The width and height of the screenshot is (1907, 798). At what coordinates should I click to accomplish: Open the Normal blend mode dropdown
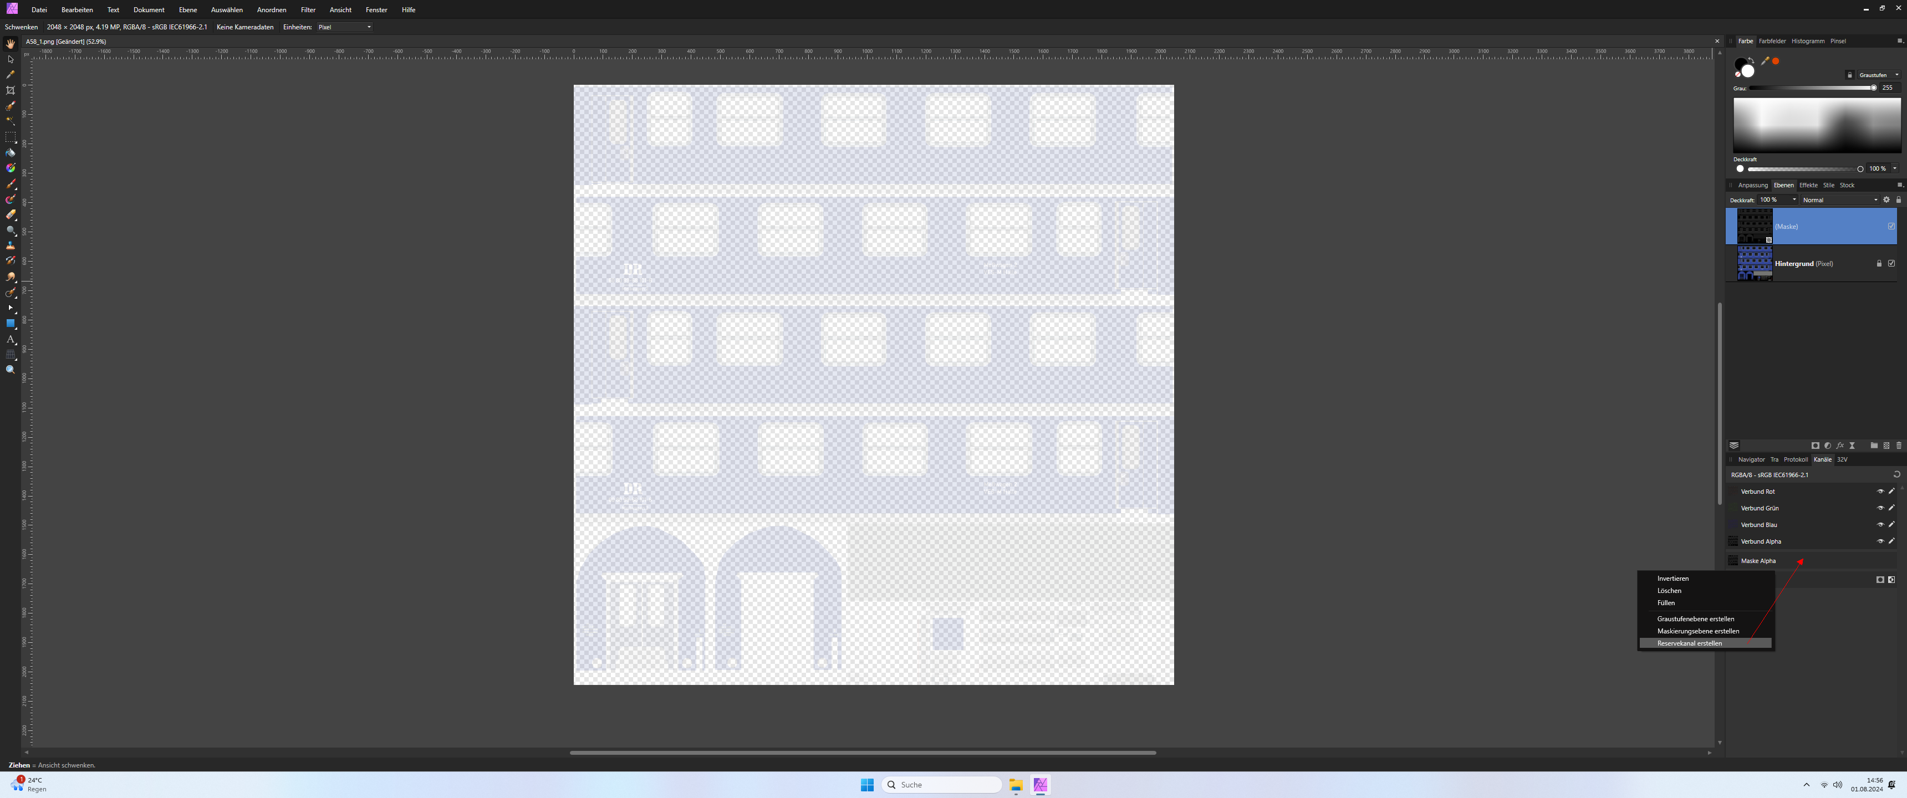coord(1839,200)
